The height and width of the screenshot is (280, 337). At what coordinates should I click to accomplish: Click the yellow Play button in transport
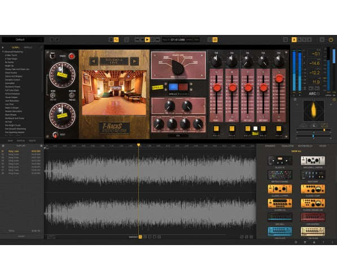pyautogui.click(x=147, y=39)
